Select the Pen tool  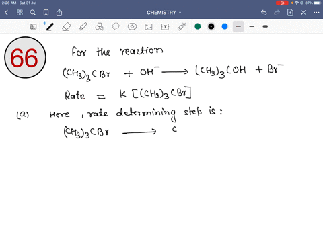[49, 26]
